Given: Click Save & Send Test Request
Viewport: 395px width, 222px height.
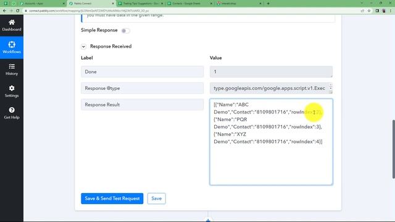Looking at the screenshot, I should pyautogui.click(x=112, y=199).
